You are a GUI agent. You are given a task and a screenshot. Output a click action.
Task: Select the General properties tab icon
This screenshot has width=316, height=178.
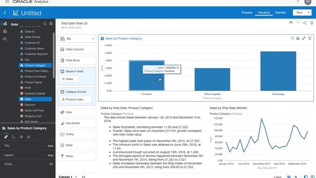pos(6,136)
